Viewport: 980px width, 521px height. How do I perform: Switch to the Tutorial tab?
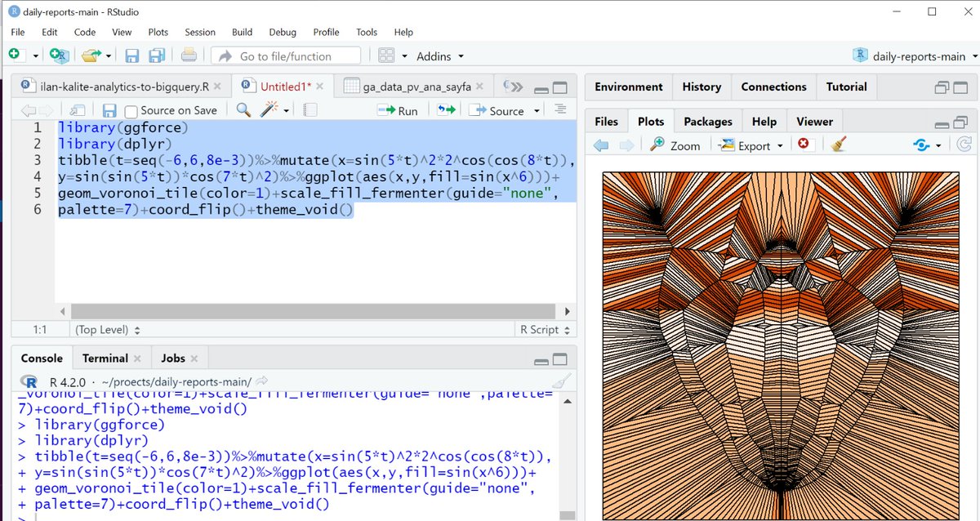847,87
